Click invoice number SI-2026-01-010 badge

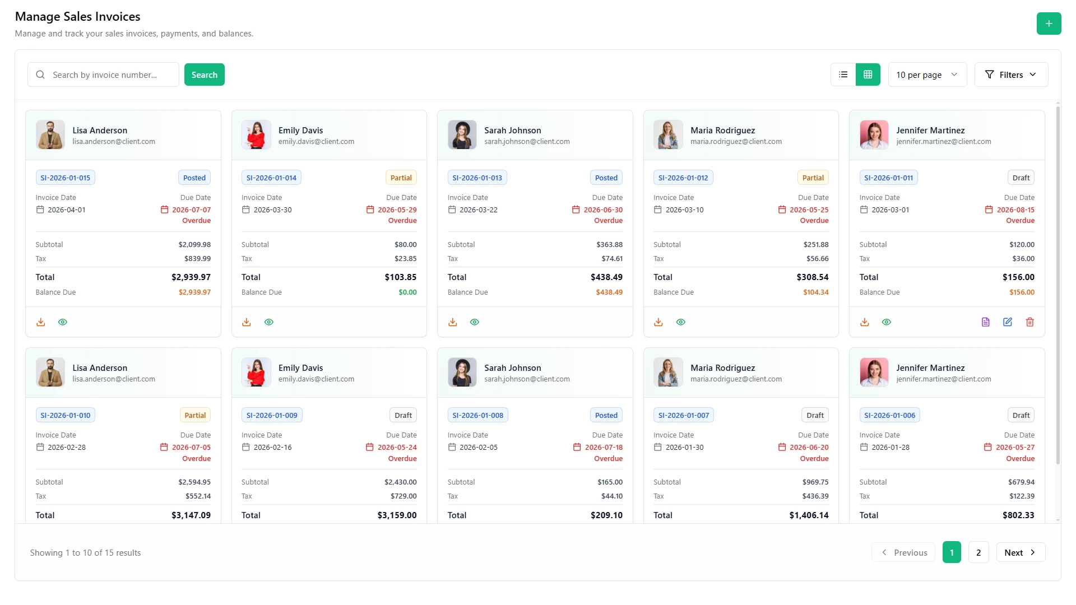click(66, 415)
